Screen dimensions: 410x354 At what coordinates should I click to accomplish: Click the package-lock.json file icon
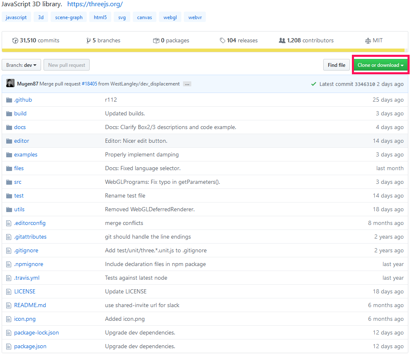(9, 333)
